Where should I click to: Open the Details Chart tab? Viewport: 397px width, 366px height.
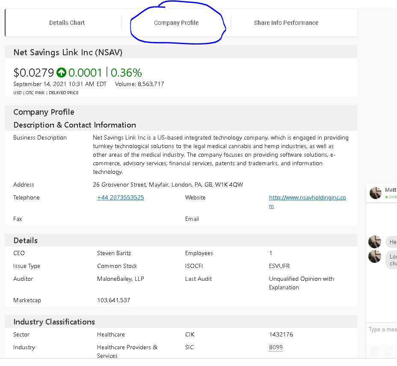tap(67, 23)
